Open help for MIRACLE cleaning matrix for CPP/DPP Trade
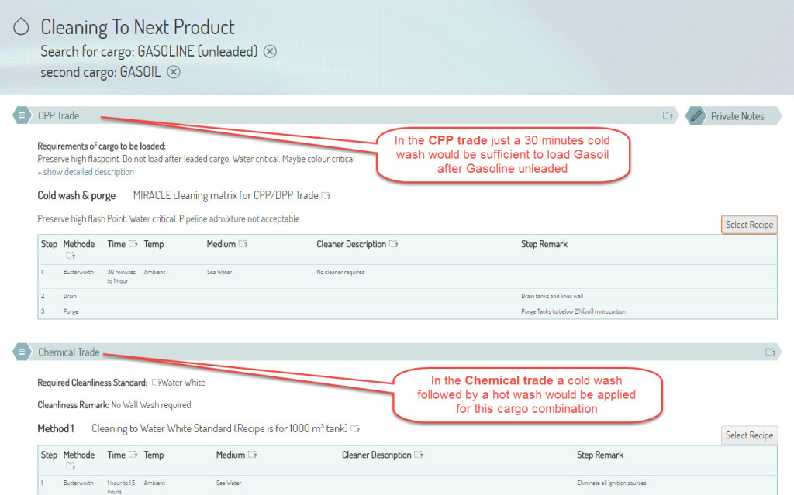 click(x=326, y=196)
